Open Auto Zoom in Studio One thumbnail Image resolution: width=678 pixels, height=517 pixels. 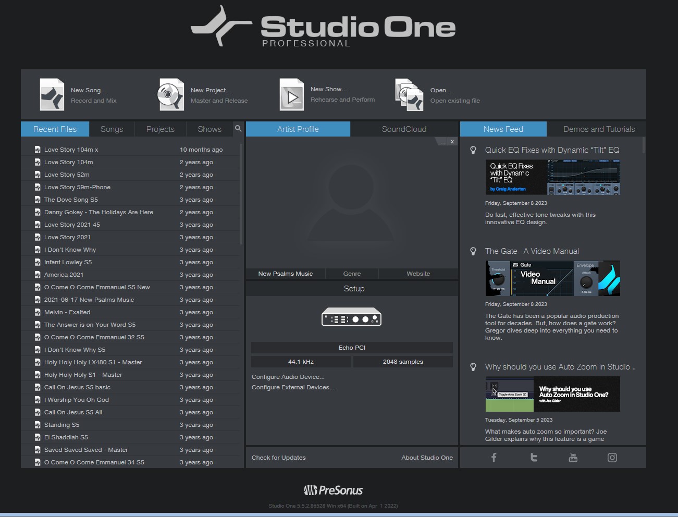point(552,394)
